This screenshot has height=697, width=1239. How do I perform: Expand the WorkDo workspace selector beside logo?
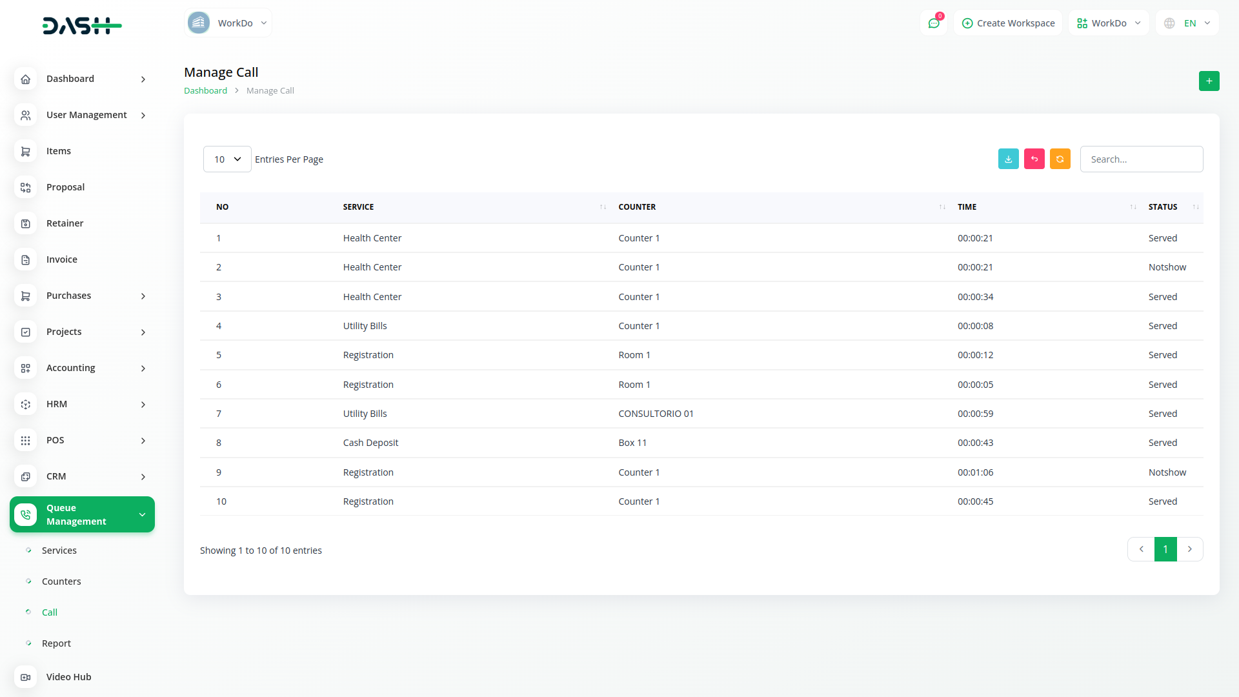[228, 23]
